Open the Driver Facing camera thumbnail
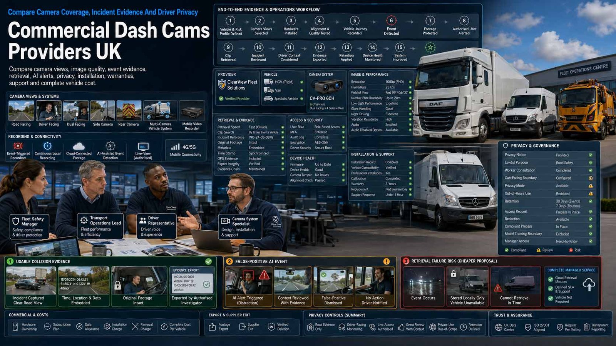 coord(49,111)
